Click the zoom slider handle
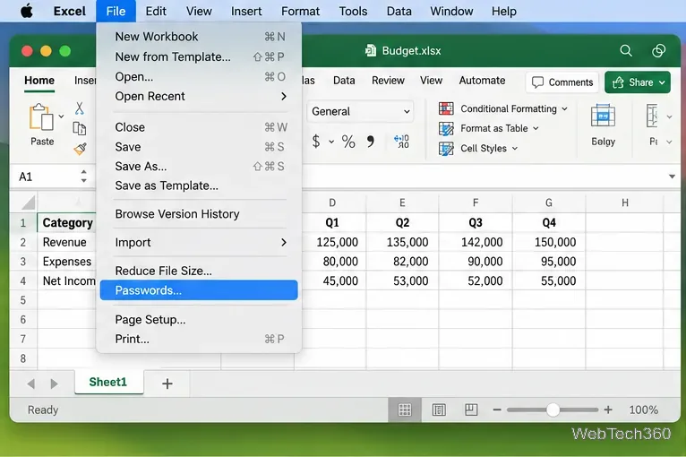 point(553,410)
